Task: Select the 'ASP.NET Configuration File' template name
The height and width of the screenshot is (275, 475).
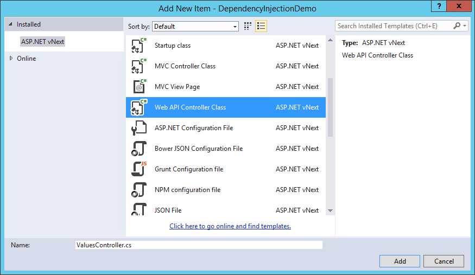Action: point(194,128)
